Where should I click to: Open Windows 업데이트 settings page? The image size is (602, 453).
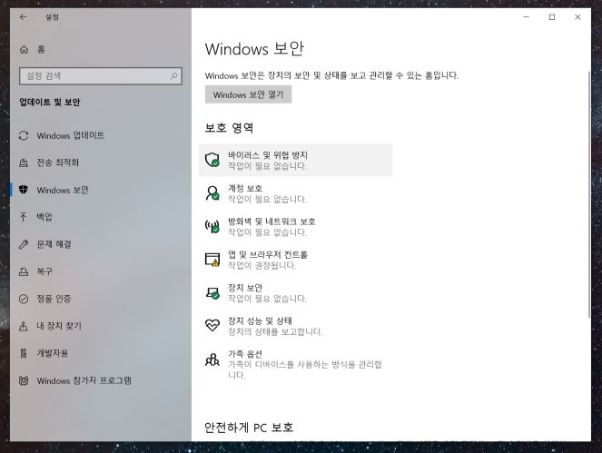coord(70,135)
